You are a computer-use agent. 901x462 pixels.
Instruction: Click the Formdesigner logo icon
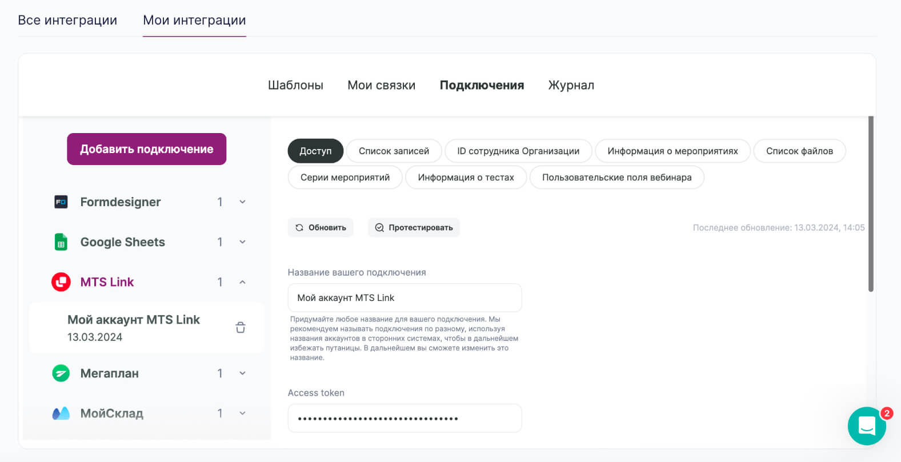point(61,202)
